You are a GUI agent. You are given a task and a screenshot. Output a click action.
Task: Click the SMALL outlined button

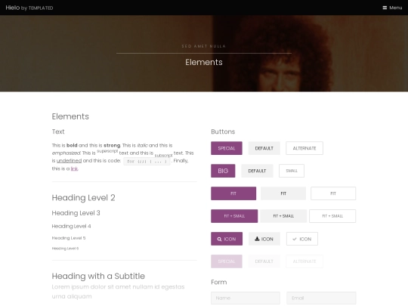[x=292, y=171]
